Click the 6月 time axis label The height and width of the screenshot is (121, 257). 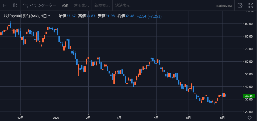click(223, 118)
